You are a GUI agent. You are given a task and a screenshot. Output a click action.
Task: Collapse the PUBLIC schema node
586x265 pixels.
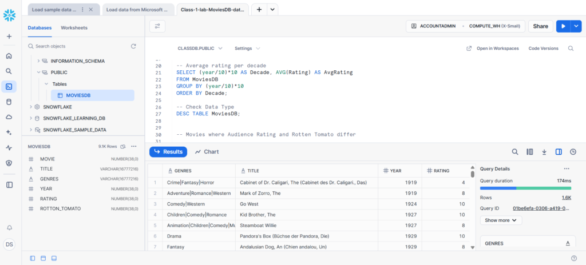pos(38,73)
